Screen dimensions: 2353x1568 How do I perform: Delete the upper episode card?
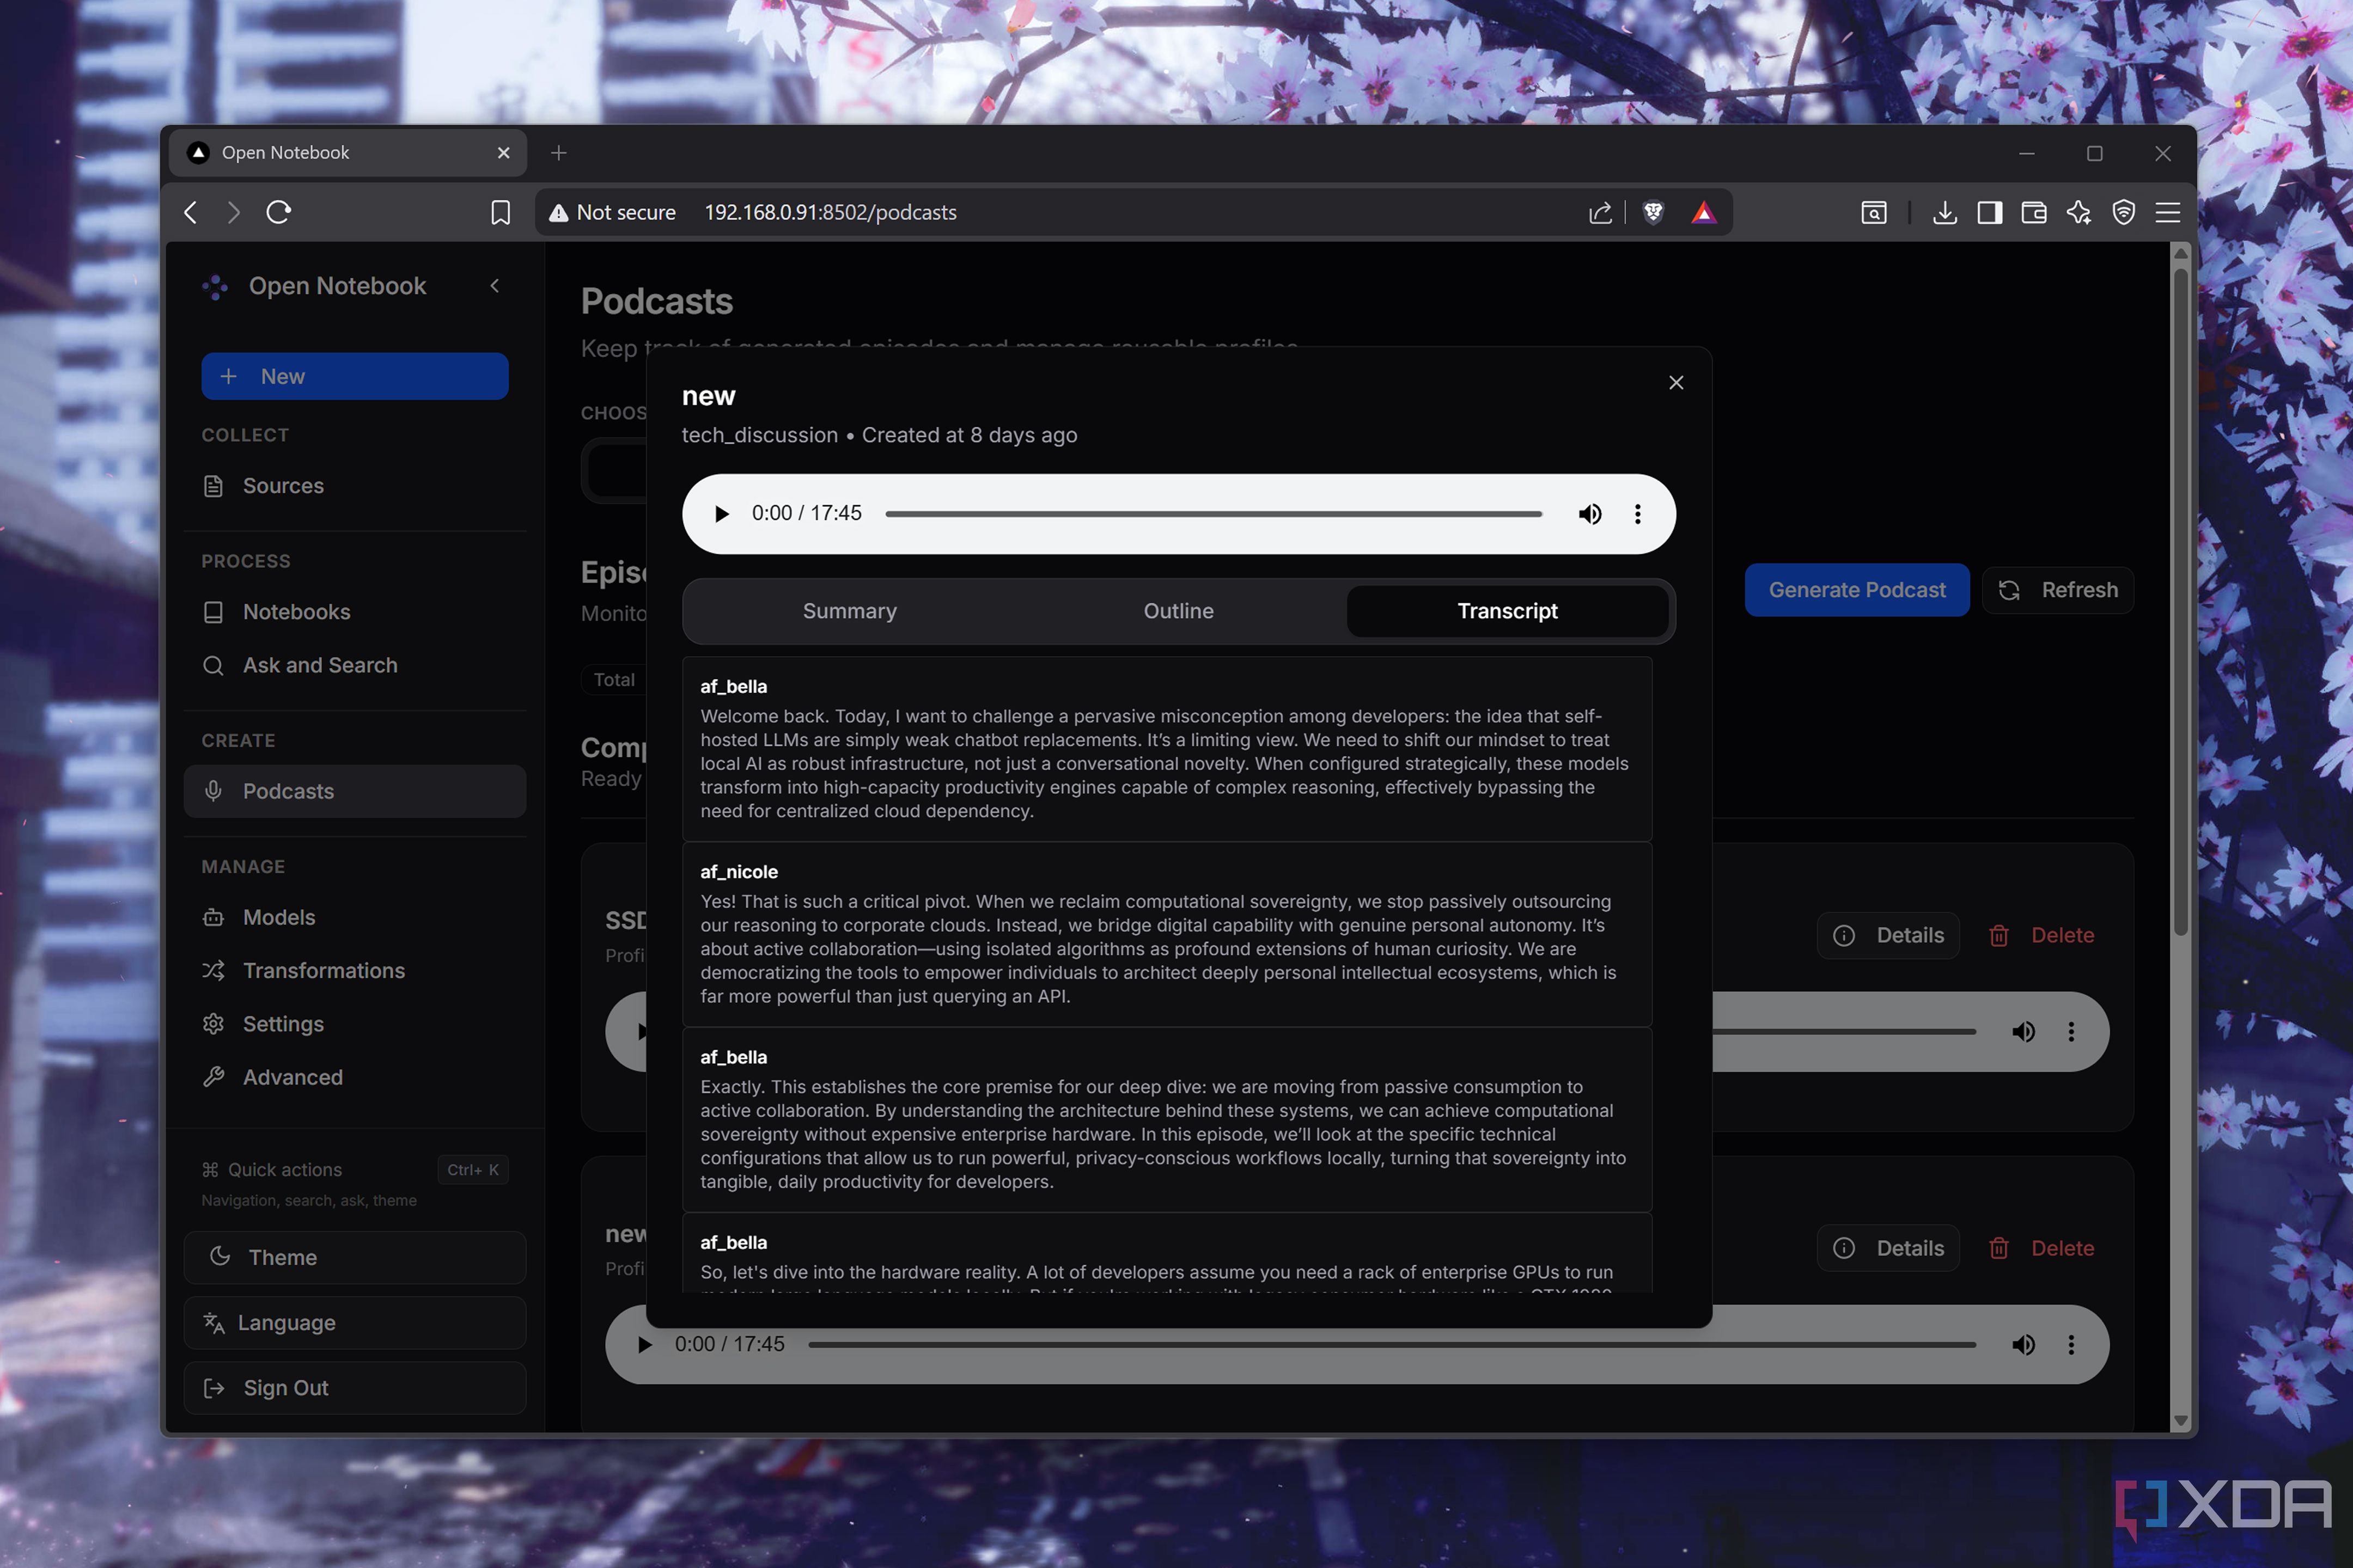(x=2042, y=935)
